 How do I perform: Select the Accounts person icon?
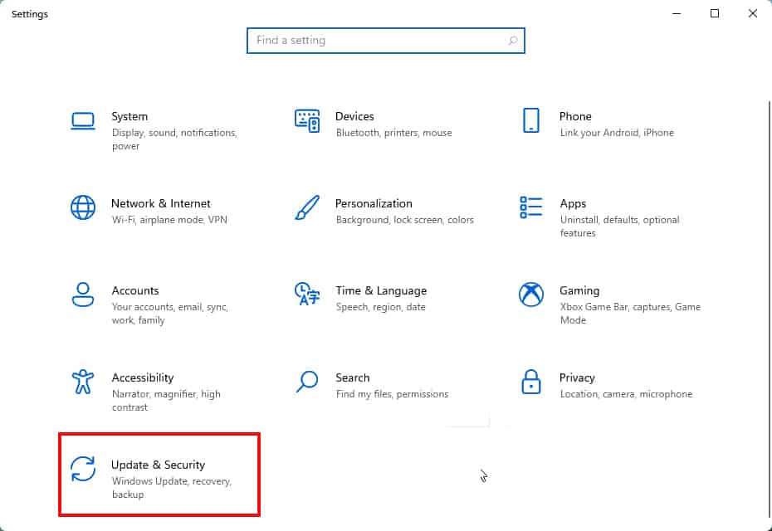83,295
